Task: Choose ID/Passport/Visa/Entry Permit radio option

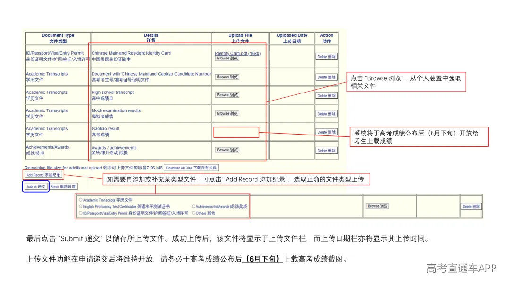Action: (81, 213)
